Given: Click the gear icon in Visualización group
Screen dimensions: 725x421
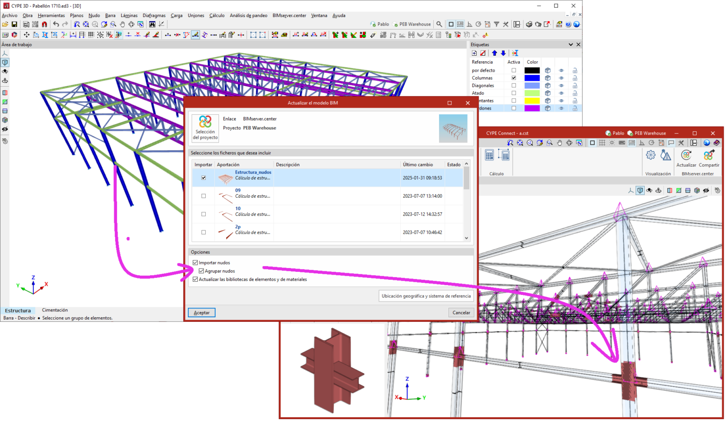Looking at the screenshot, I should pos(650,155).
